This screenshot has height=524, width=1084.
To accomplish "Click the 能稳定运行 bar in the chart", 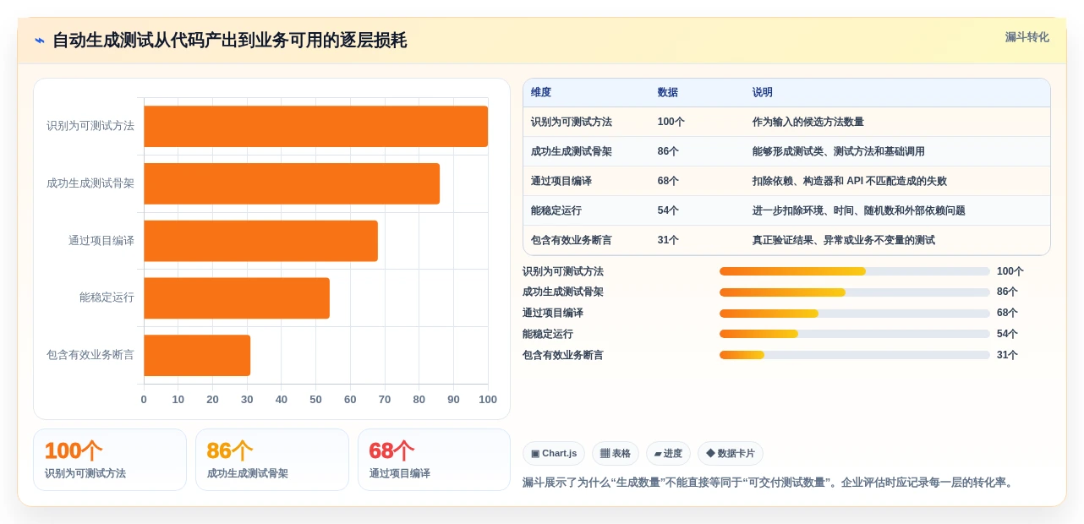I will [237, 298].
